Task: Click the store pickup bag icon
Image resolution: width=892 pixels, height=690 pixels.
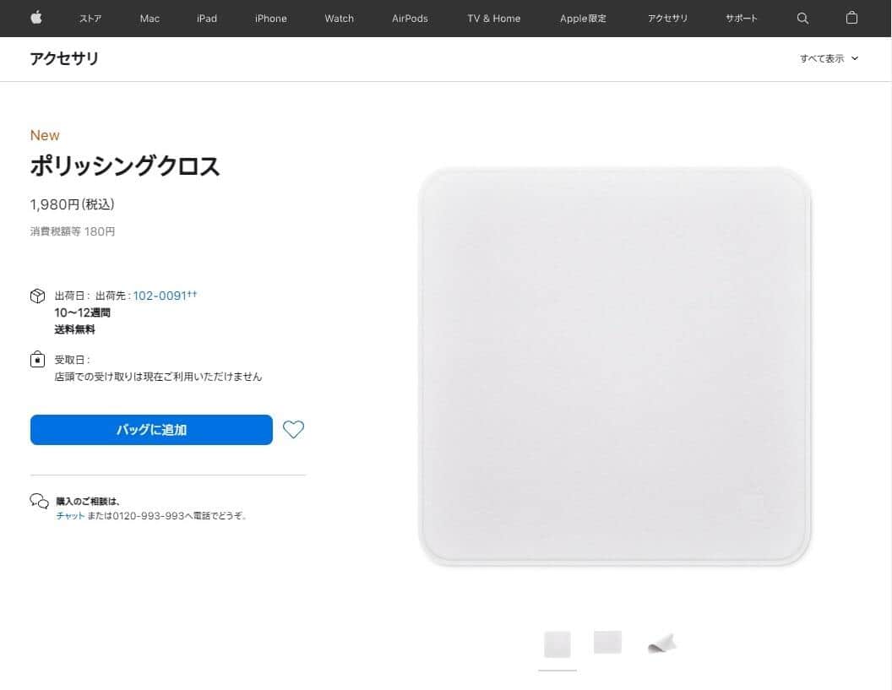Action: point(37,360)
